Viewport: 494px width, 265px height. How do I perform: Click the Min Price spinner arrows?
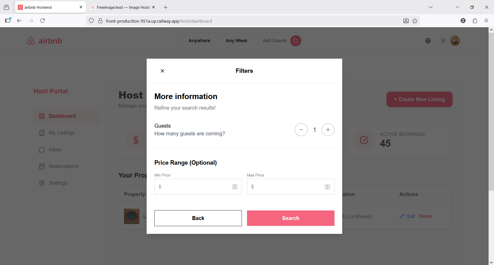pyautogui.click(x=235, y=187)
